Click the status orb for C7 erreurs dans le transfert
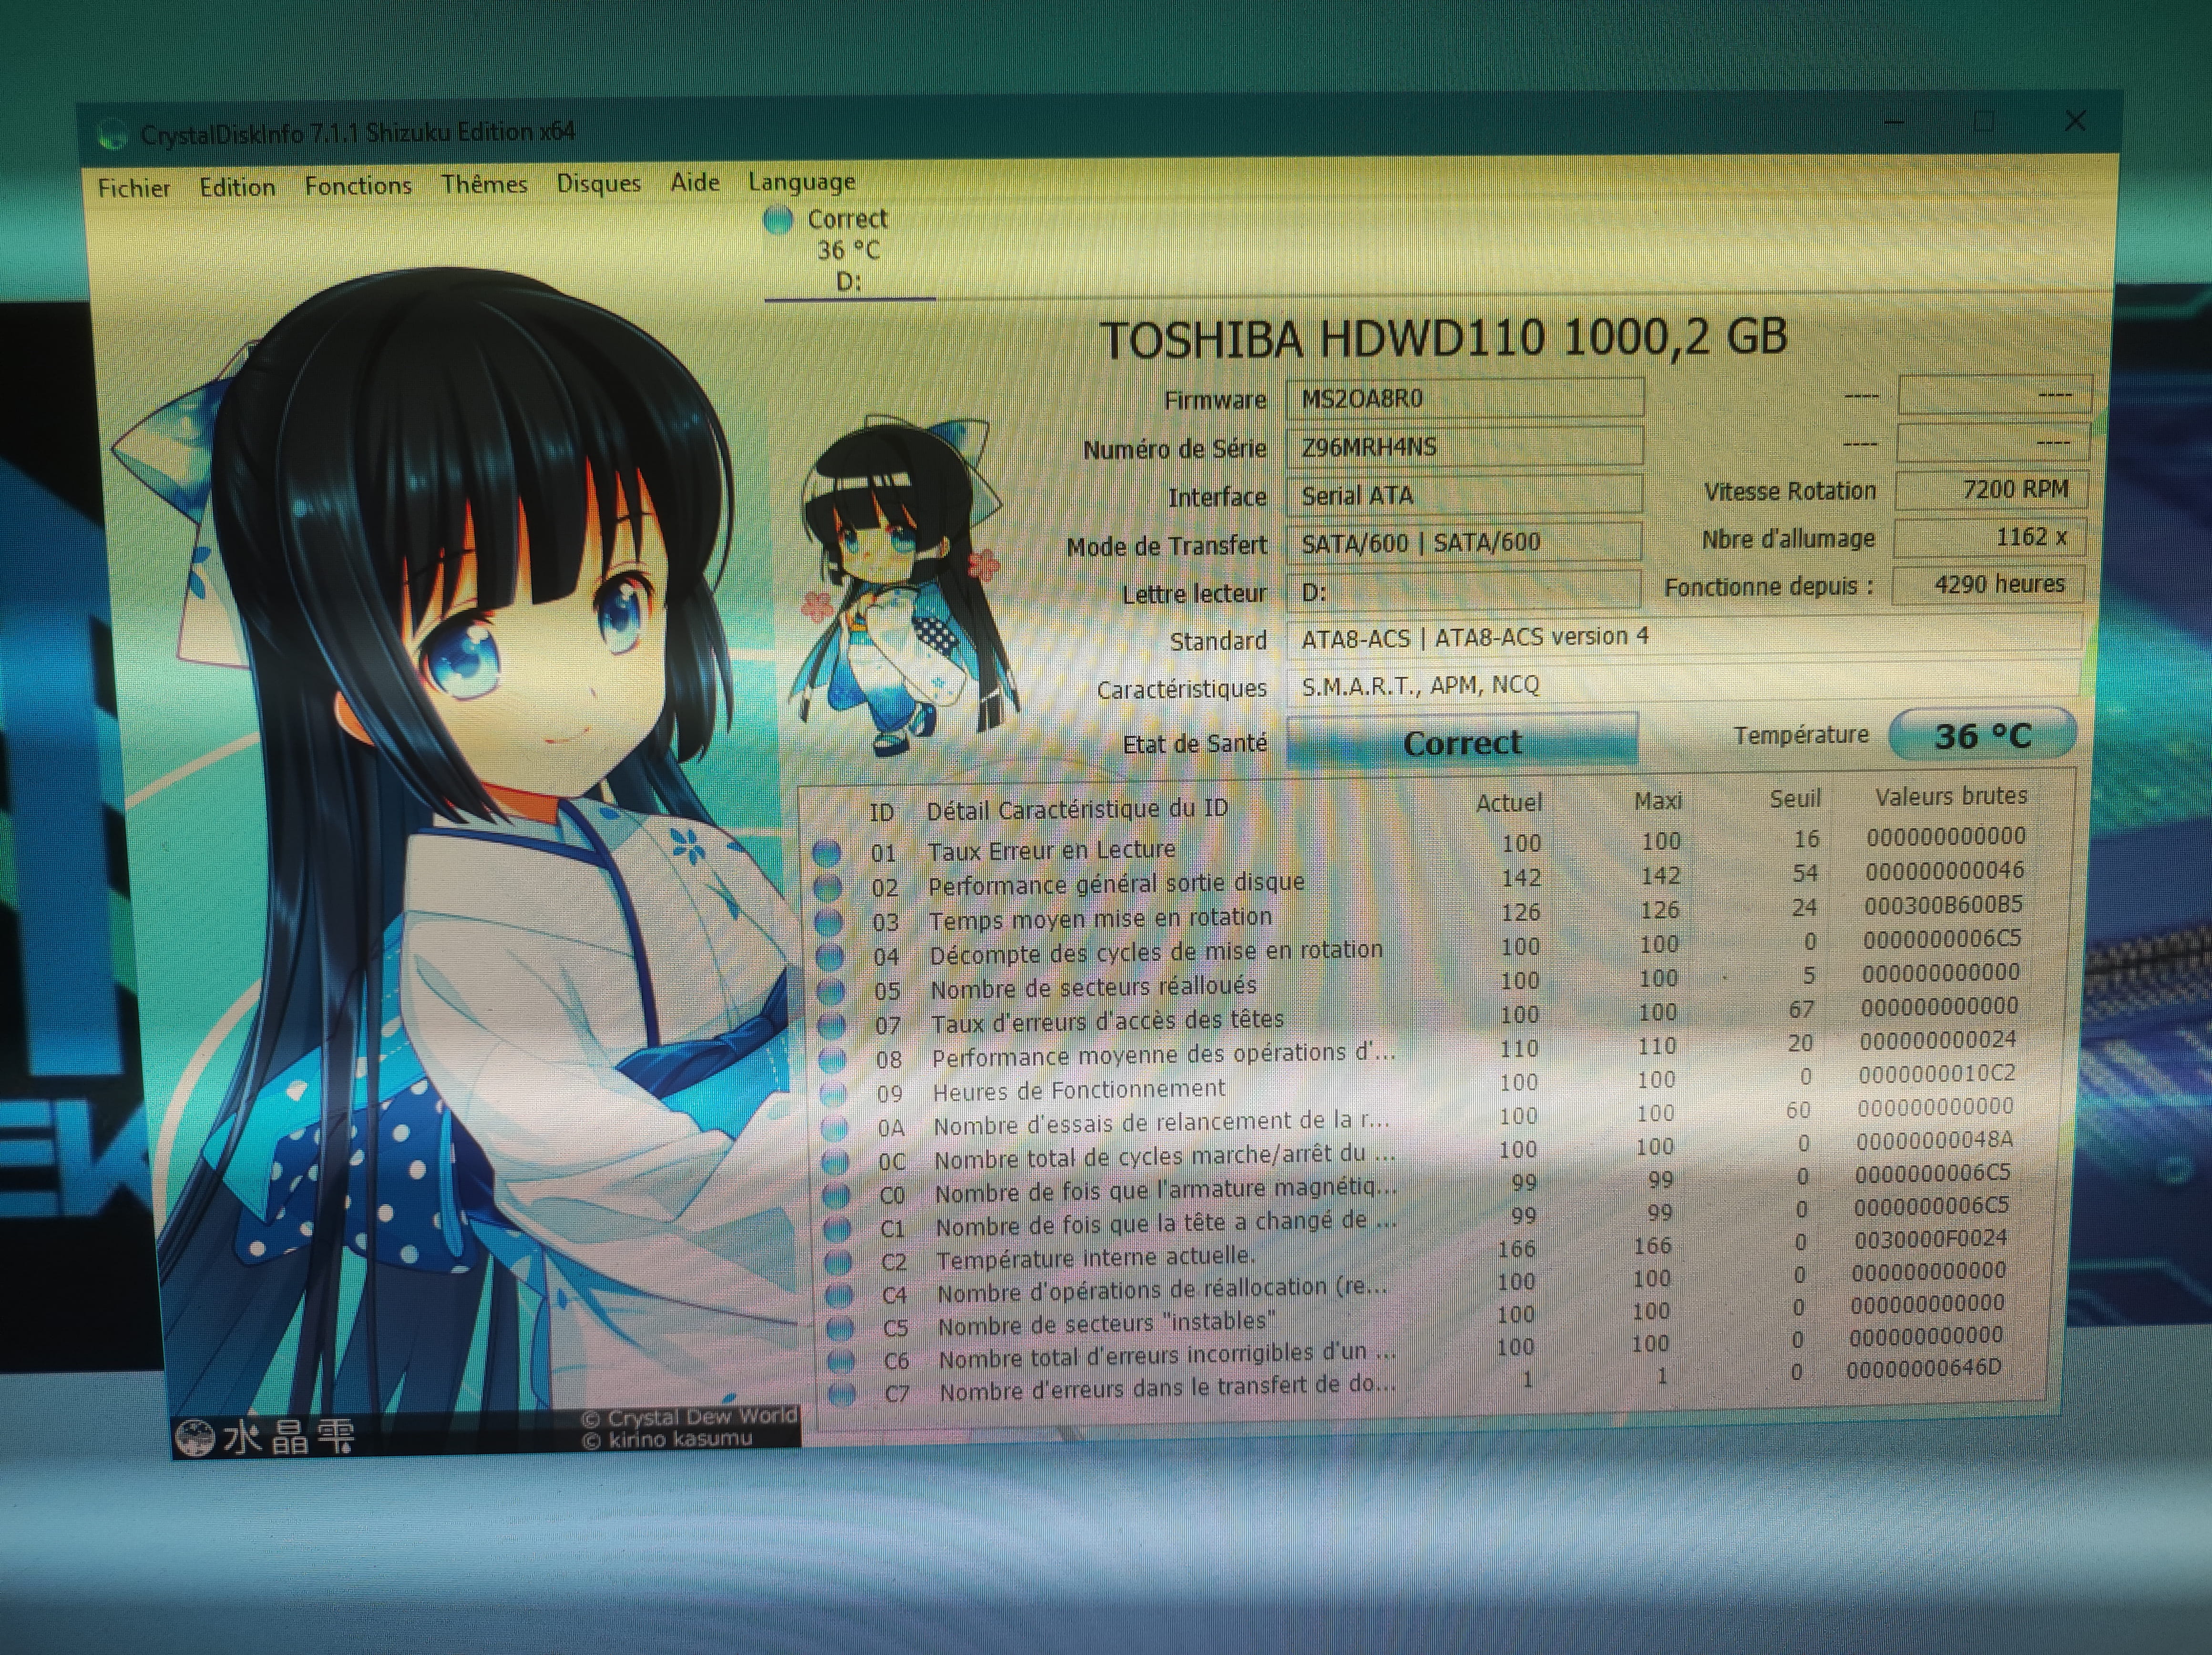The height and width of the screenshot is (1655, 2212). 843,1393
